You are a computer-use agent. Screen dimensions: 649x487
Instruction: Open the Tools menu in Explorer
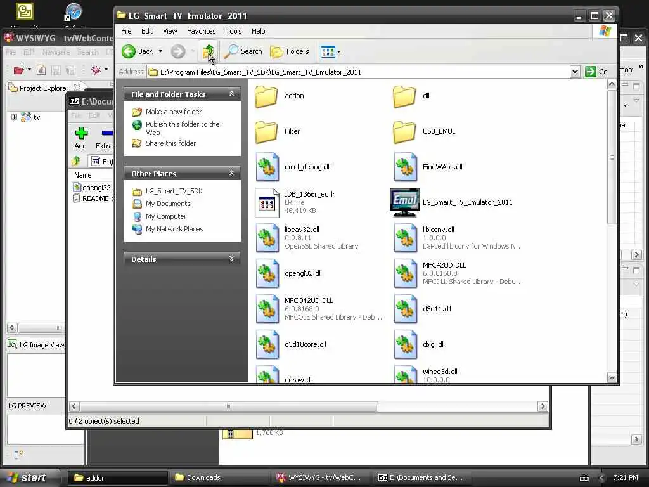tap(233, 31)
